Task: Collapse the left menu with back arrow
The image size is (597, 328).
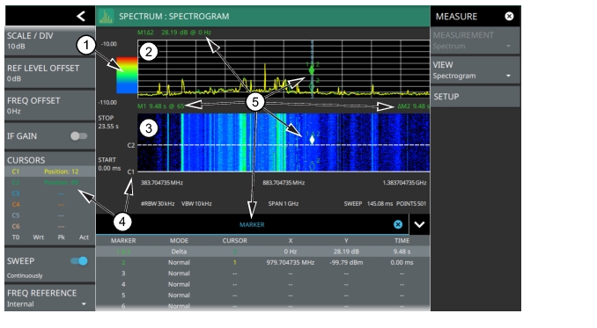Action: (x=81, y=16)
